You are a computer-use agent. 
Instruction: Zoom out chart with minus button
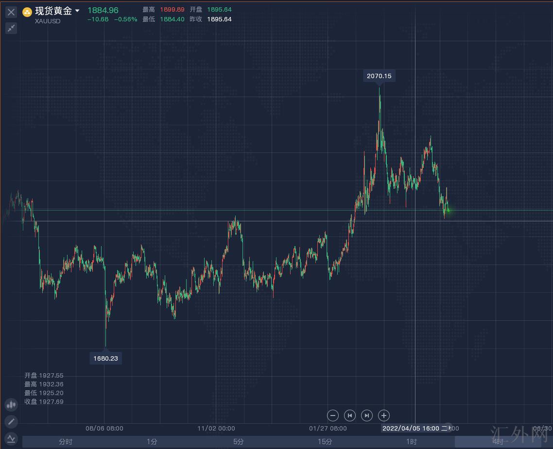pos(333,415)
